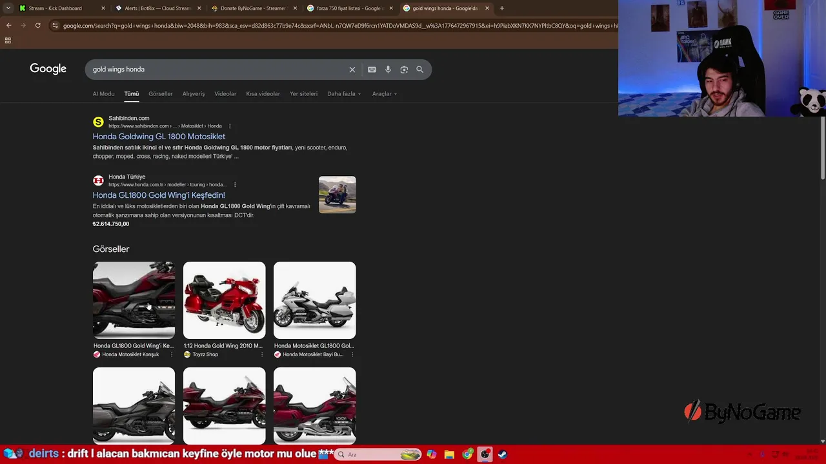Open Chrome from the taskbar
826x464 pixels.
coord(467,454)
